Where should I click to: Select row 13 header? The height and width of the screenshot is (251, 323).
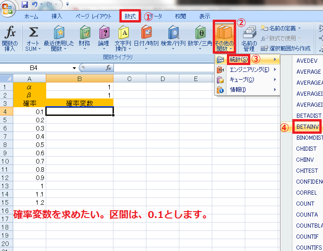(x=5, y=186)
